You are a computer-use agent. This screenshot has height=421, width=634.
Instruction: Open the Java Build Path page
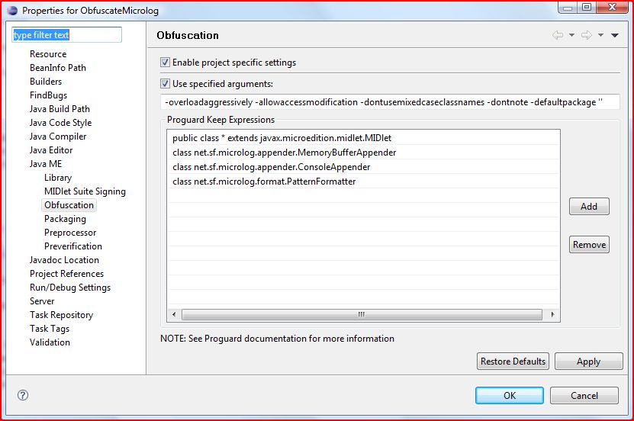point(60,109)
